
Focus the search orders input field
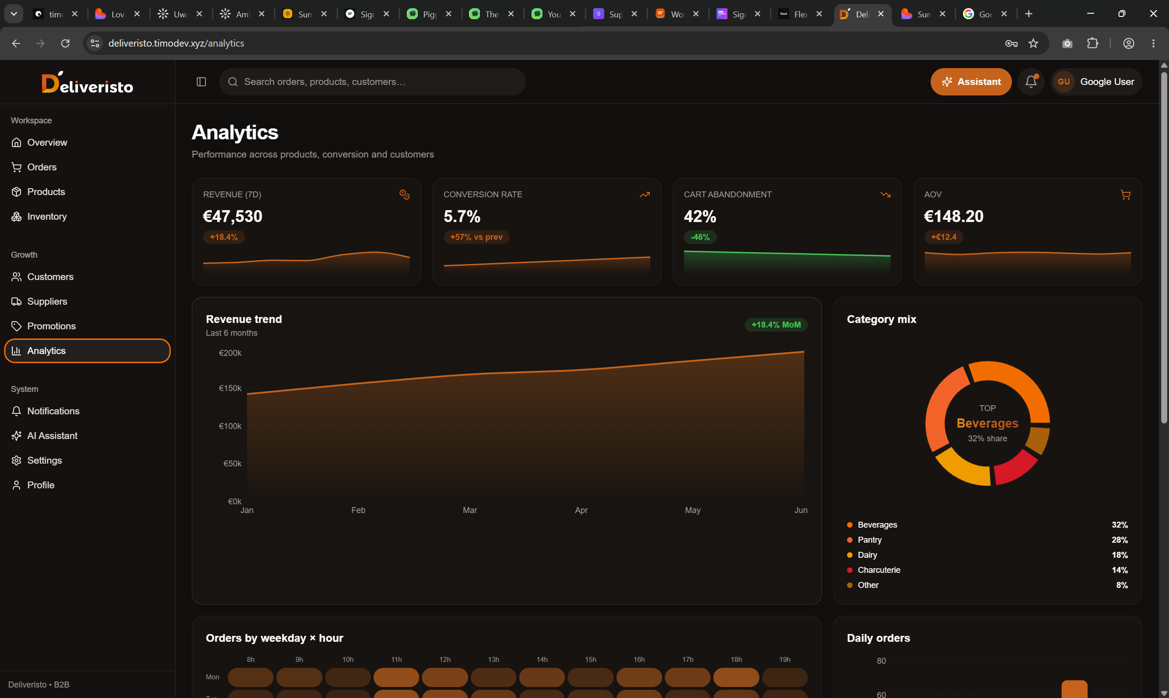click(372, 82)
